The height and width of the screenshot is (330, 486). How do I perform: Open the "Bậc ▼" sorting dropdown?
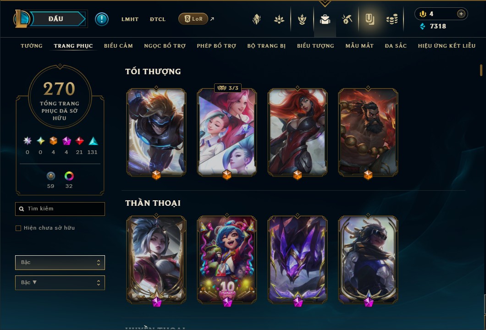(60, 283)
